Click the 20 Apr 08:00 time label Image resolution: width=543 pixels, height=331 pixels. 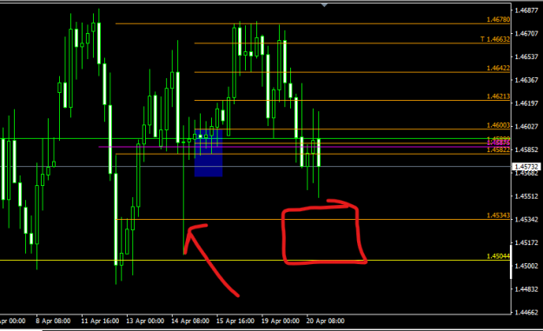325,321
